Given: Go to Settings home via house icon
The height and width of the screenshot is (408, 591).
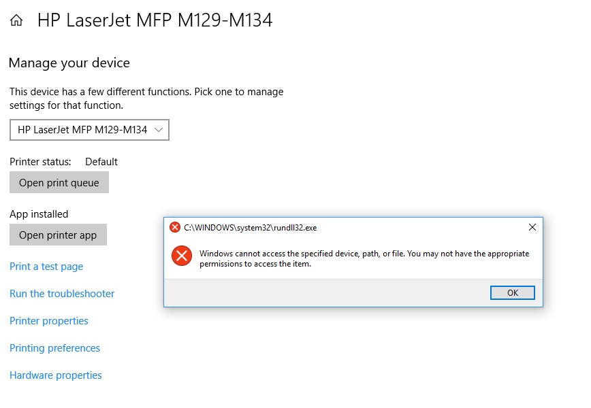Looking at the screenshot, I should click(16, 20).
